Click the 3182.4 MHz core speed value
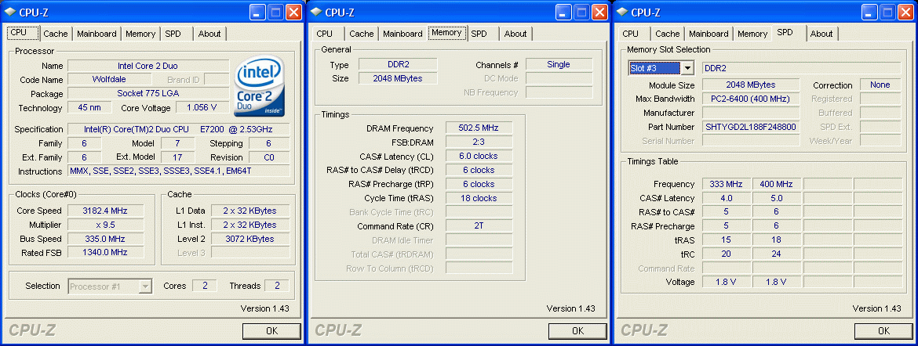The height and width of the screenshot is (346, 918). (106, 211)
